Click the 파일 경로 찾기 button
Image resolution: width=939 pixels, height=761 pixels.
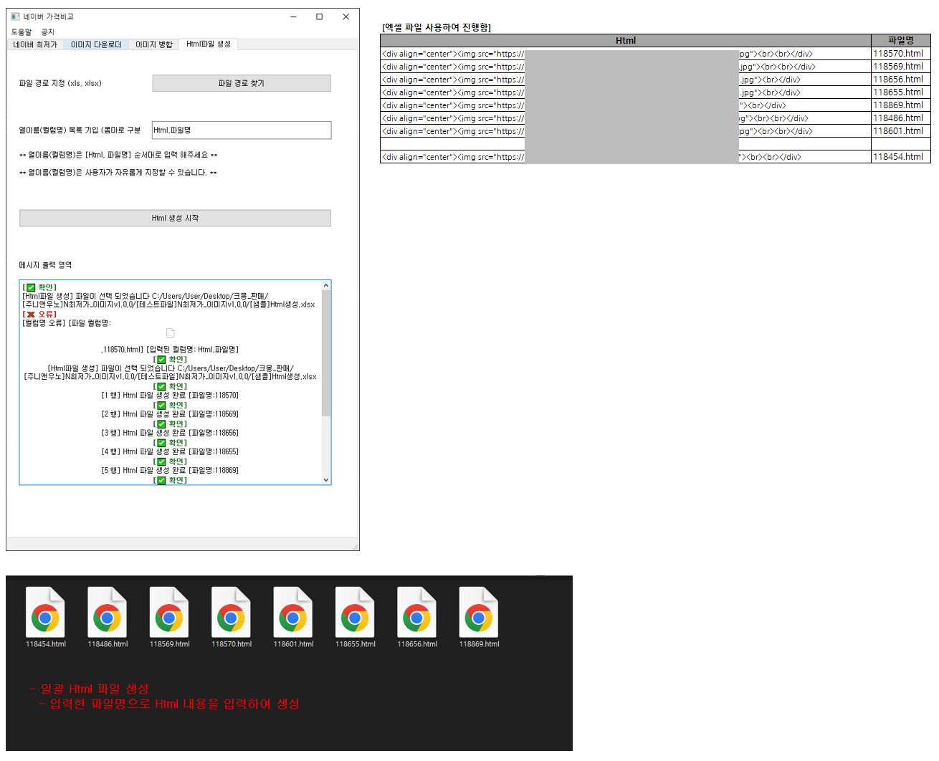[x=241, y=83]
